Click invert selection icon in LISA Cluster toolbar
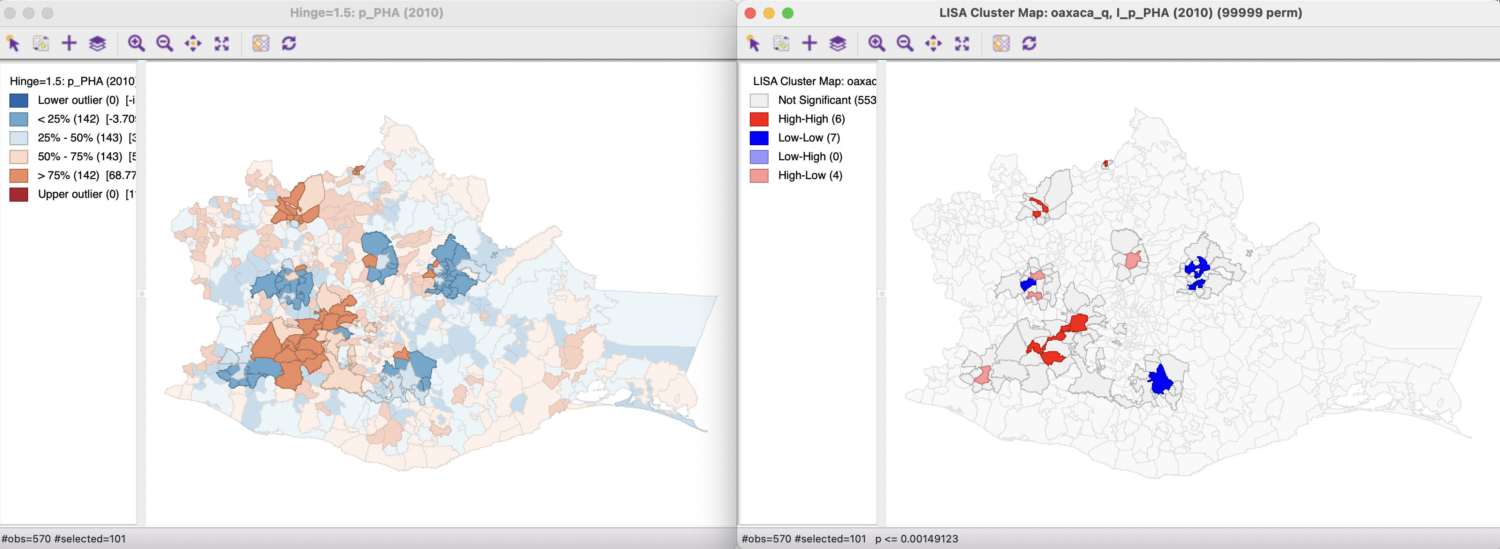This screenshot has height=549, width=1500. (x=781, y=44)
